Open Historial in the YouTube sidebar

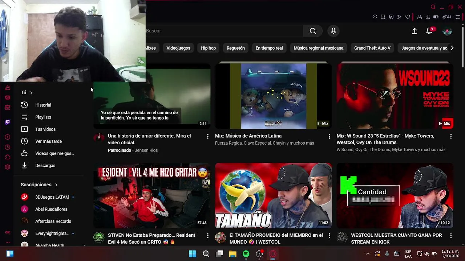[48, 105]
